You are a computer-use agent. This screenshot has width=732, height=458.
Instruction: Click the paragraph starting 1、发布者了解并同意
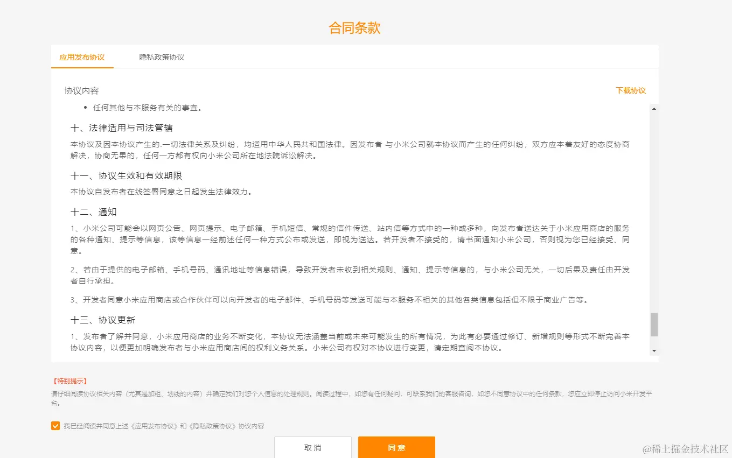pyautogui.click(x=350, y=342)
